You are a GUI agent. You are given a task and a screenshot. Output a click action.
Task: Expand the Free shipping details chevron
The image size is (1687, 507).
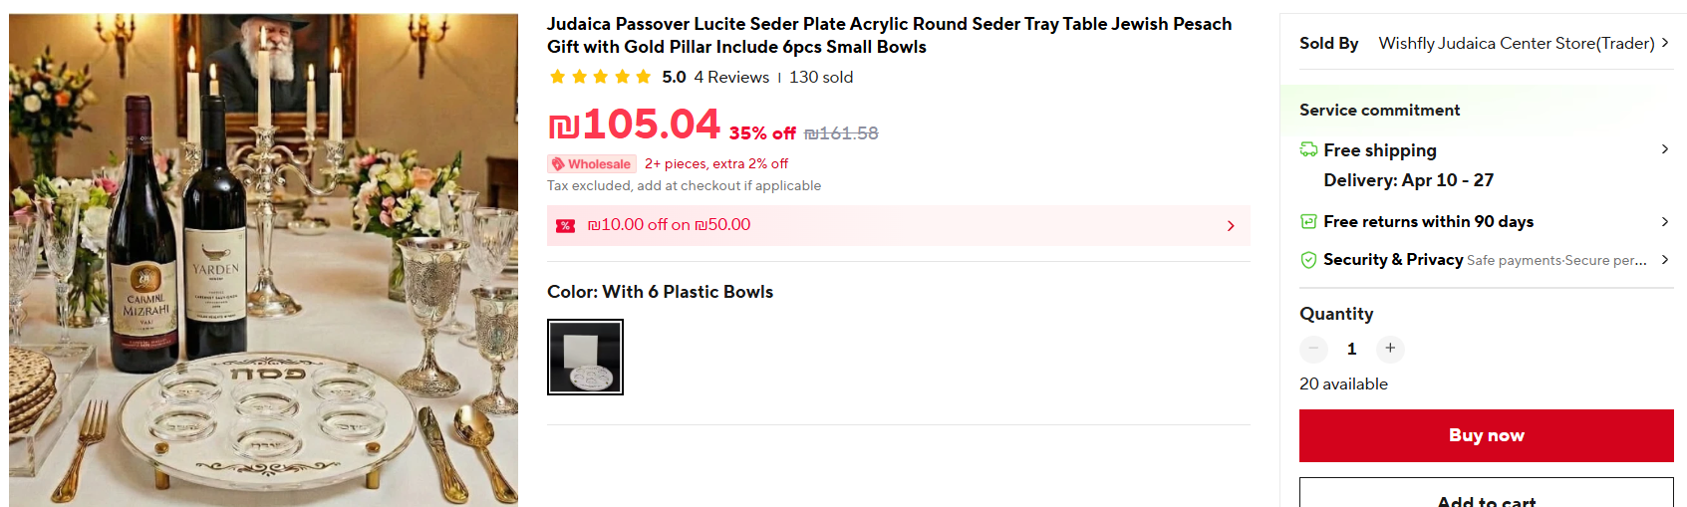click(x=1664, y=149)
